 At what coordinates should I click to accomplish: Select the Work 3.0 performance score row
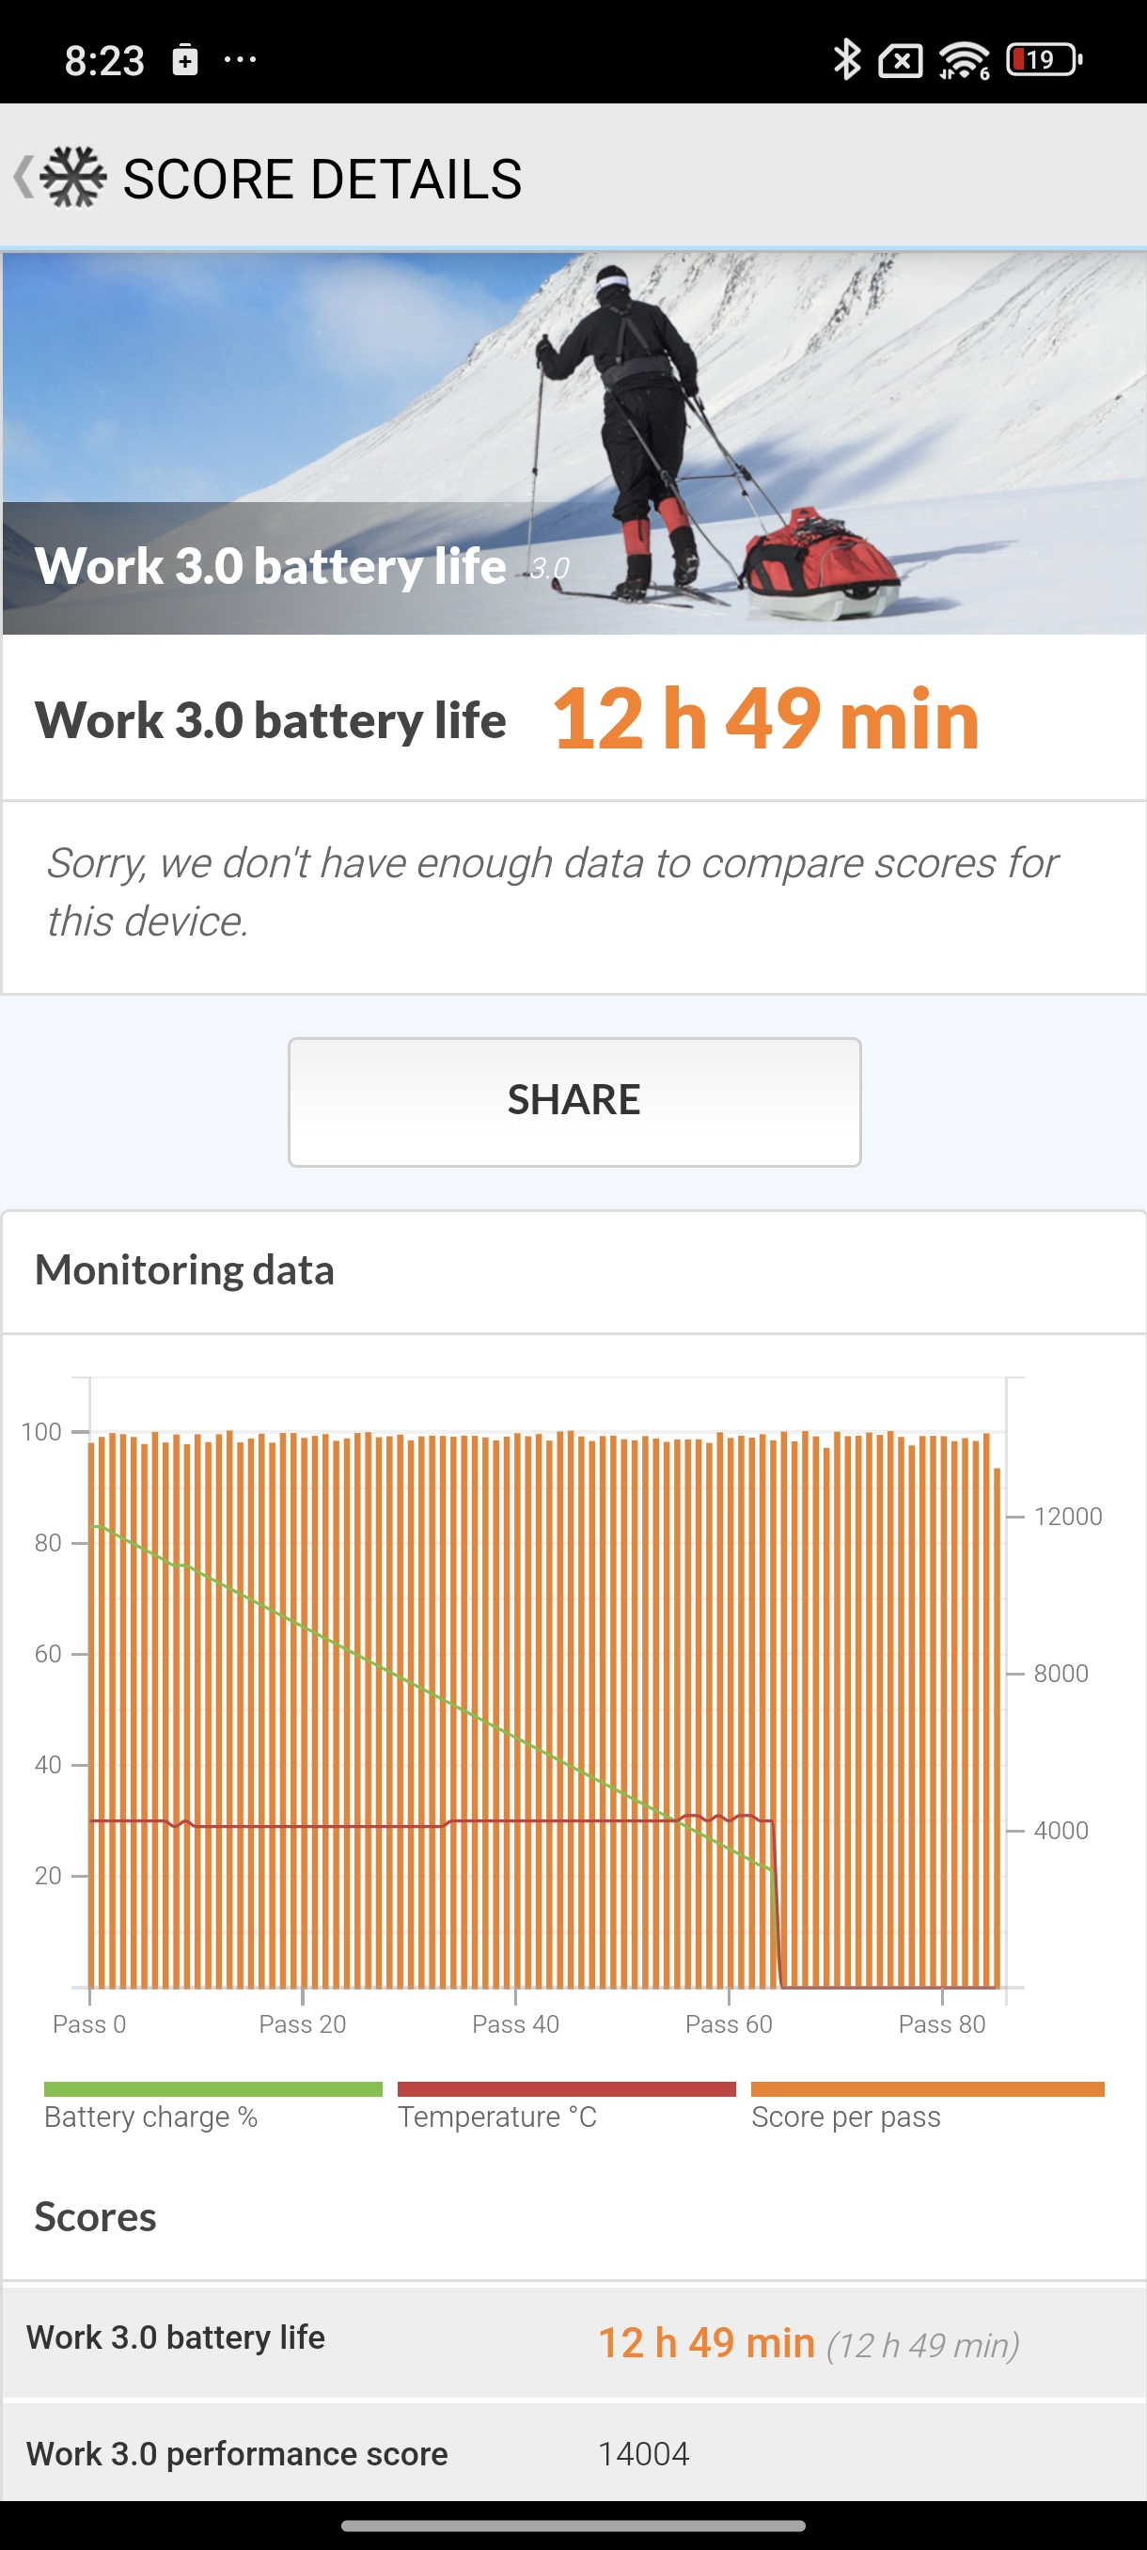(574, 2453)
